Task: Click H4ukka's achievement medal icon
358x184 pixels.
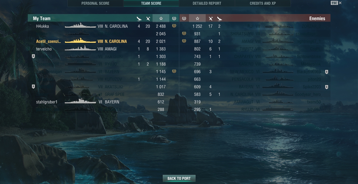Action: tap(174, 26)
